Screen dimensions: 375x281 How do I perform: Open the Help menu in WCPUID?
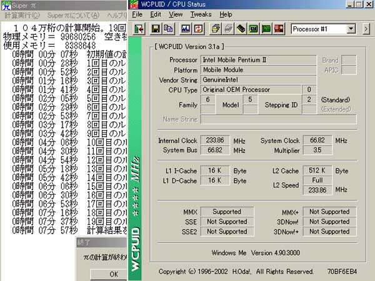(226, 14)
